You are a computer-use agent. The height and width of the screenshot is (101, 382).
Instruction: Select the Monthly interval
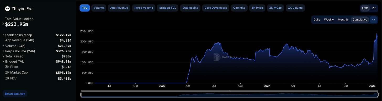pyautogui.click(x=343, y=20)
